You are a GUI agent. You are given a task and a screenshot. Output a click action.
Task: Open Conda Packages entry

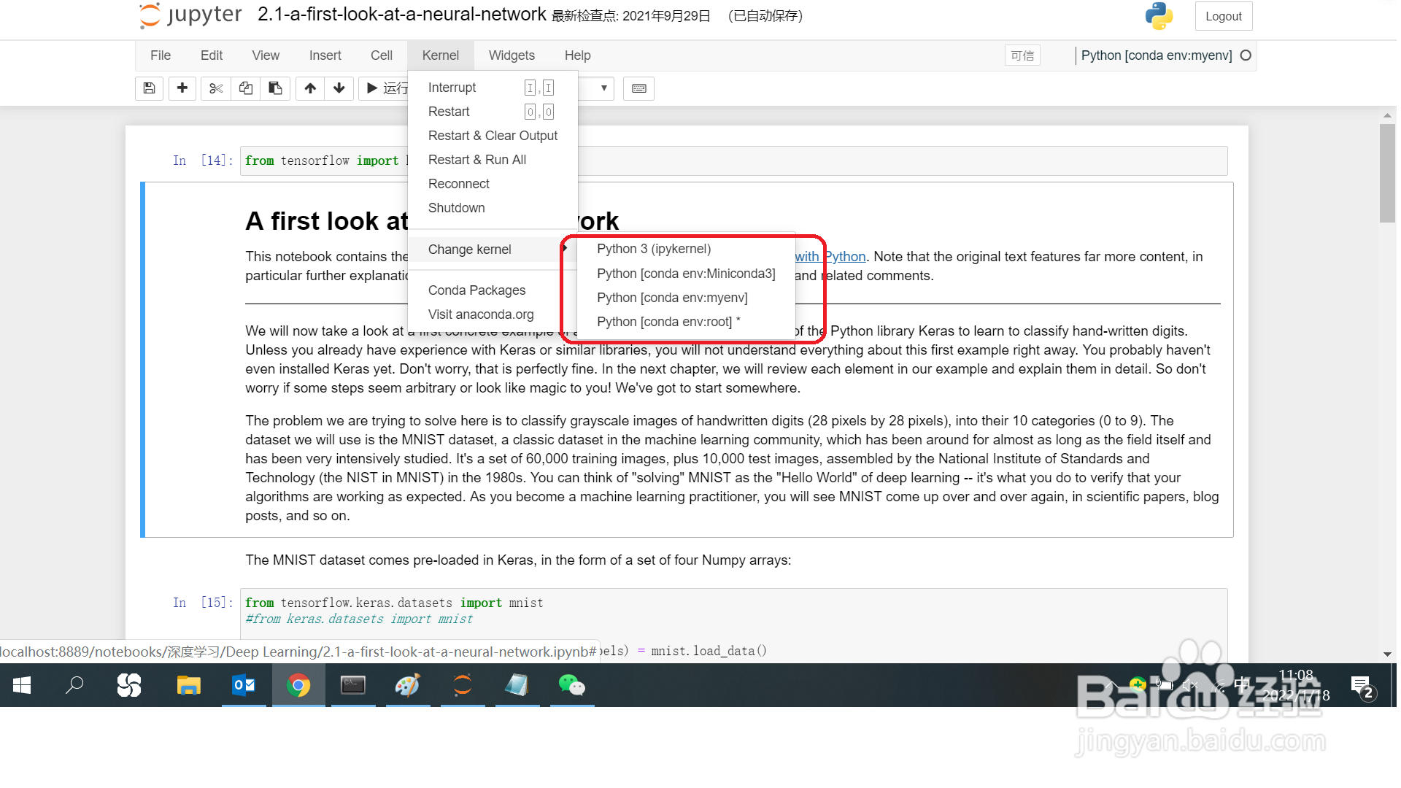point(493,290)
